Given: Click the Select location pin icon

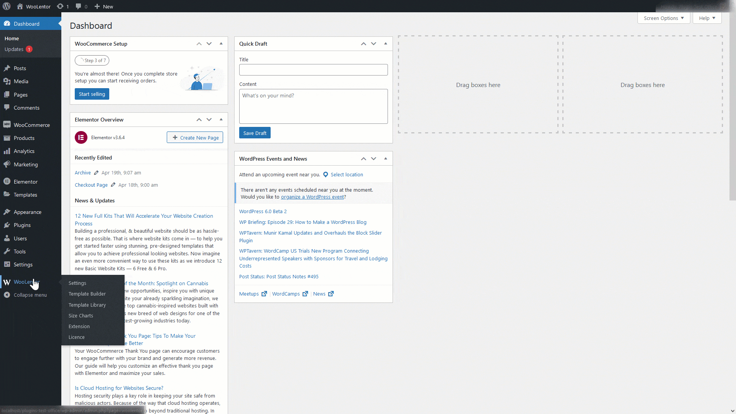Looking at the screenshot, I should (x=325, y=174).
